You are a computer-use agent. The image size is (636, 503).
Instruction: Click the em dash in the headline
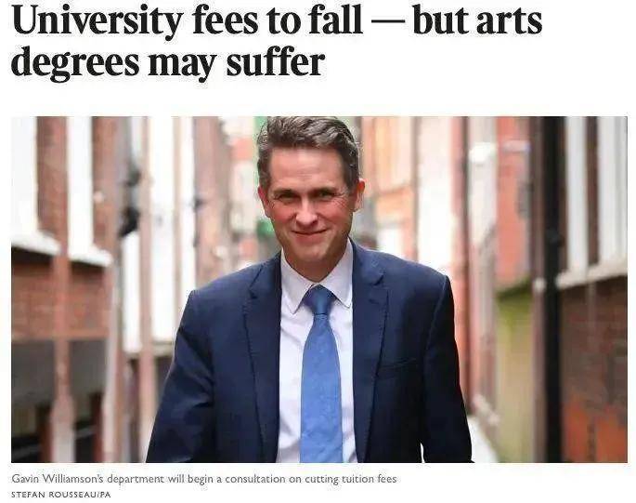[x=388, y=22]
